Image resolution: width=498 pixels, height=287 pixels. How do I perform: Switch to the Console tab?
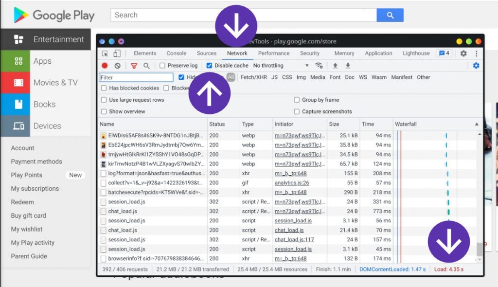click(176, 54)
